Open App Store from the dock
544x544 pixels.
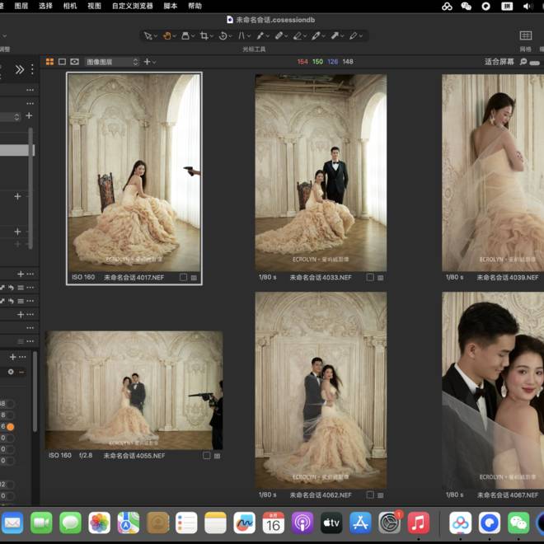tap(360, 523)
